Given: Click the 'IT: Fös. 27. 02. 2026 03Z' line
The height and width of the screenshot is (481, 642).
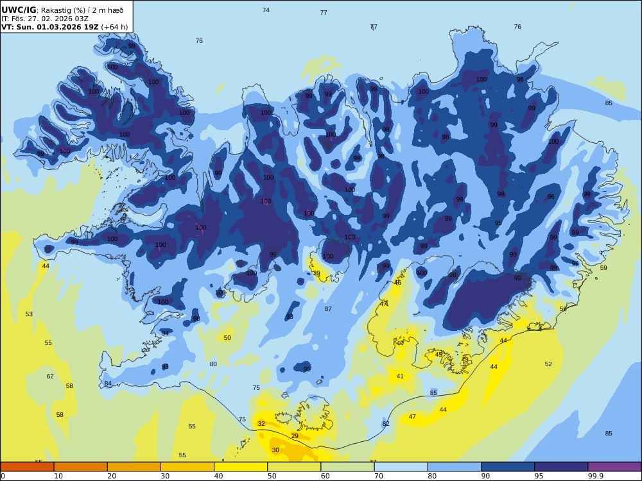Looking at the screenshot, I should click(x=45, y=19).
